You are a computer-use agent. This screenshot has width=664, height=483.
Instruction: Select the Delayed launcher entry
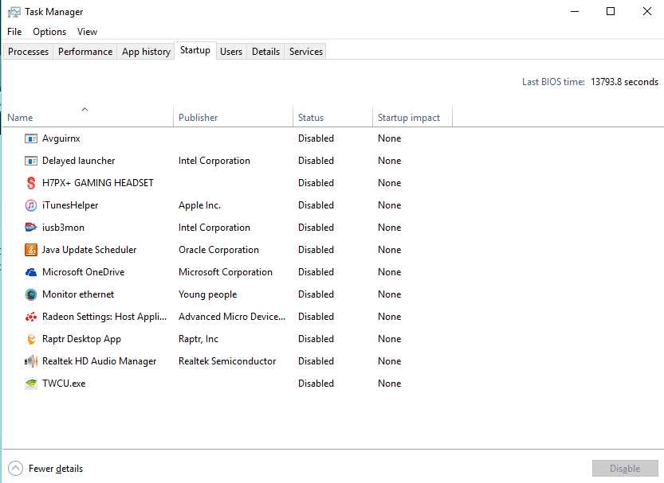78,161
